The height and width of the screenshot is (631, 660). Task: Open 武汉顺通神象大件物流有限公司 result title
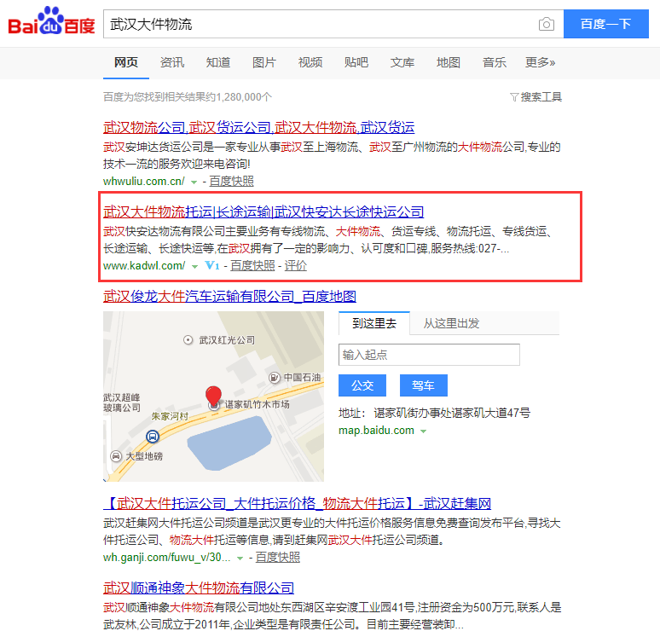[x=199, y=588]
